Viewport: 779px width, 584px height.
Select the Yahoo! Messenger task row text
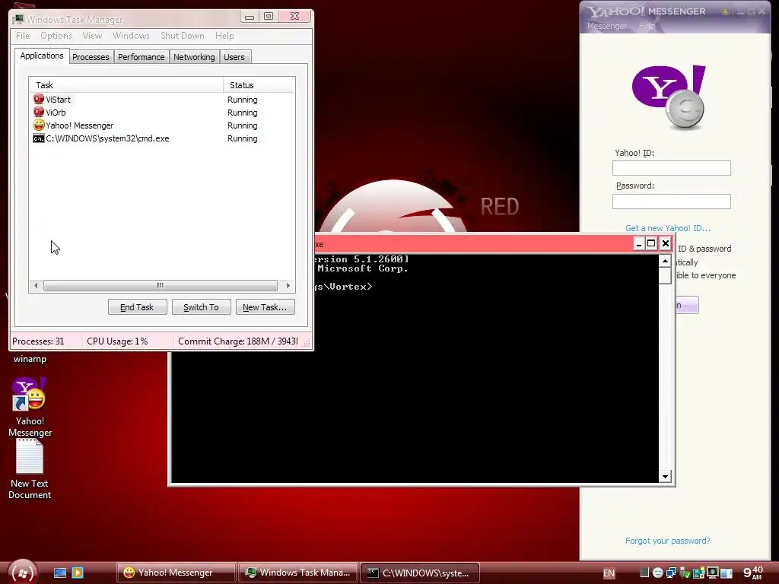click(79, 125)
